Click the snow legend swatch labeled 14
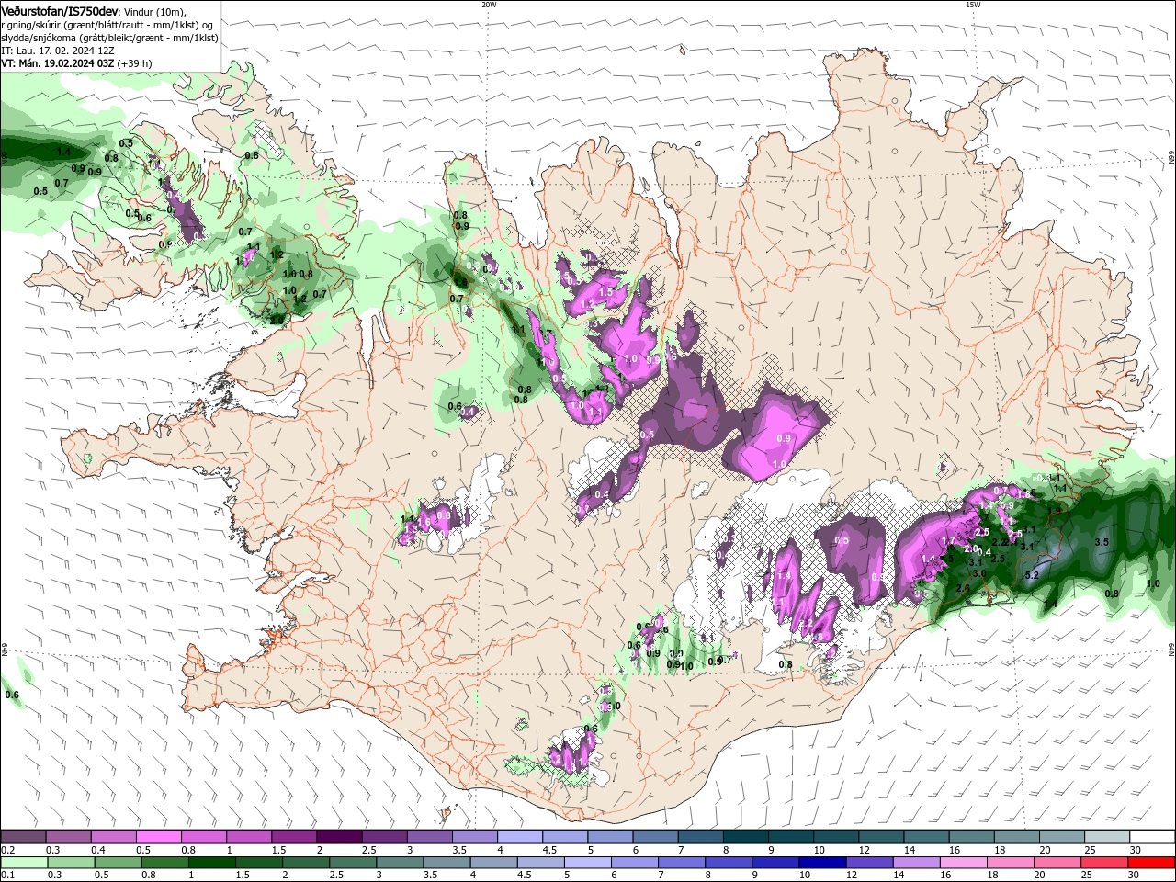 [926, 837]
